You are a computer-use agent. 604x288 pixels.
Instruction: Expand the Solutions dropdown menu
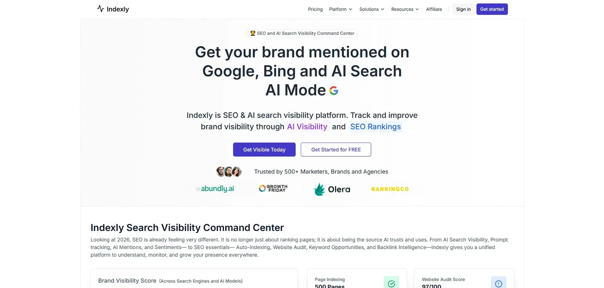372,9
